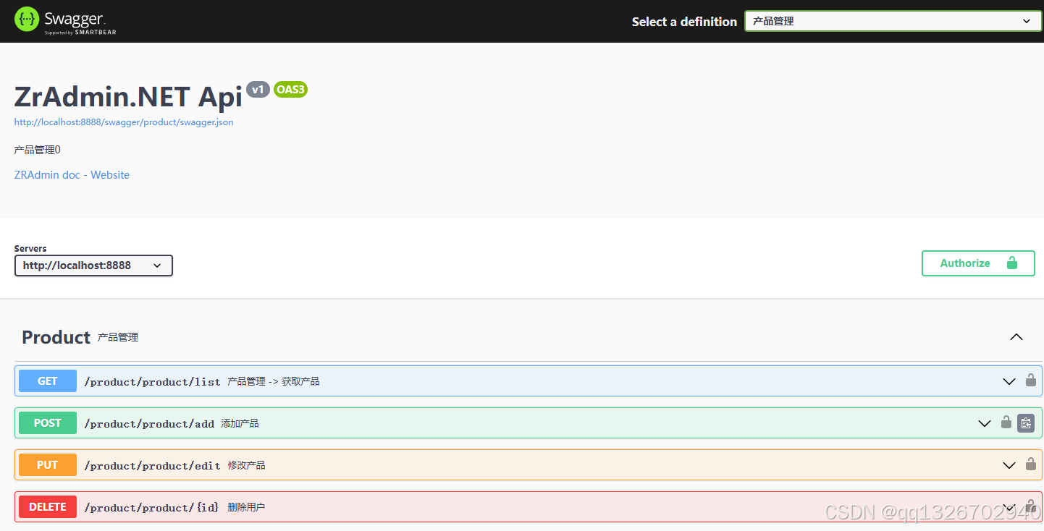Click the lock icon on the PUT edit endpoint

click(1030, 465)
